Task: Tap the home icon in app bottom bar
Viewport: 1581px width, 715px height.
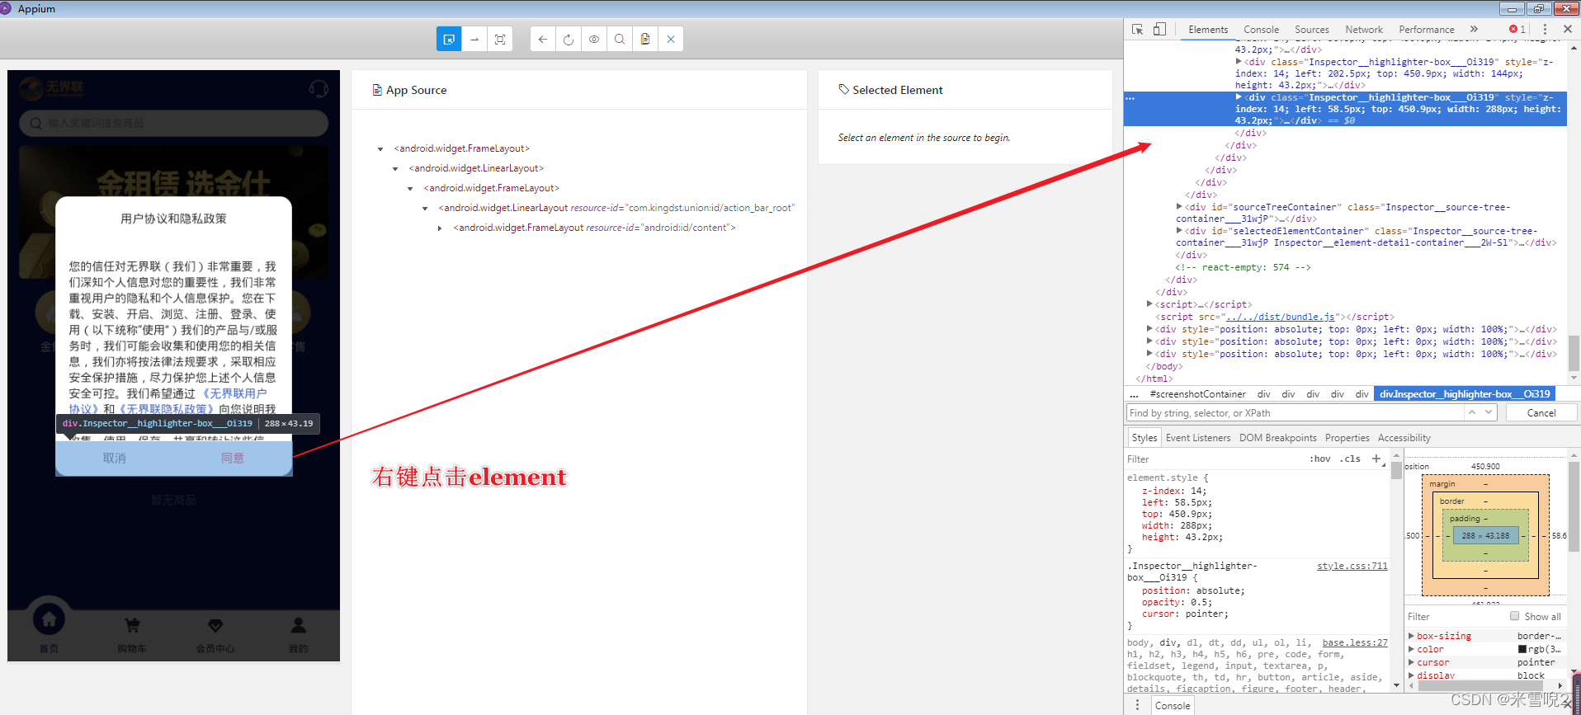Action: (49, 619)
